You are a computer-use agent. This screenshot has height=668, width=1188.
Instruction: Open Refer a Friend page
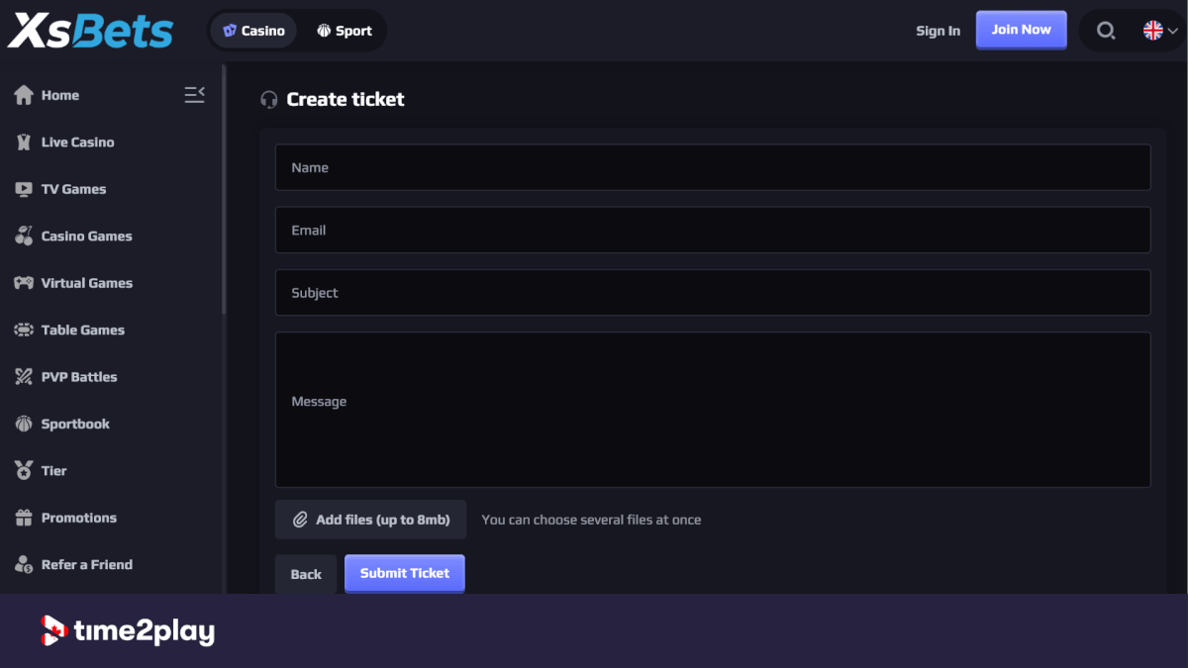(86, 565)
